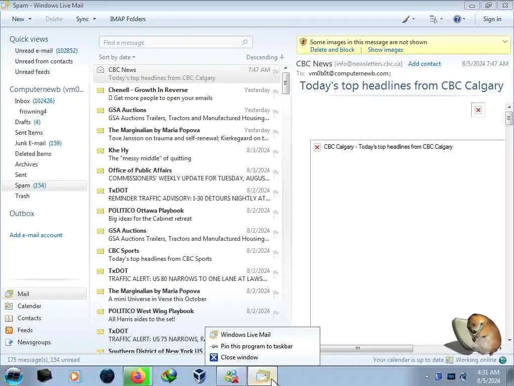Viewport: 514px width, 386px height.
Task: Open the TxDOT REMINDER TRAFFIC ADVISORY message
Action: [x=187, y=195]
